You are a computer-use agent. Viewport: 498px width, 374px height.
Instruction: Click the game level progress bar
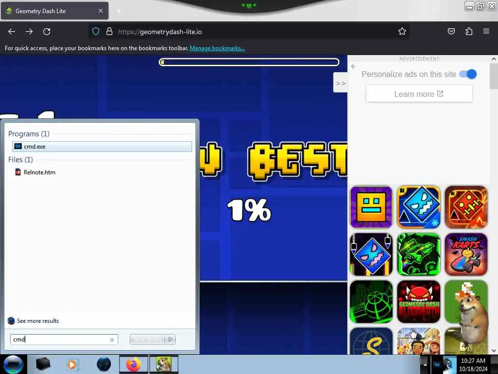point(249,62)
